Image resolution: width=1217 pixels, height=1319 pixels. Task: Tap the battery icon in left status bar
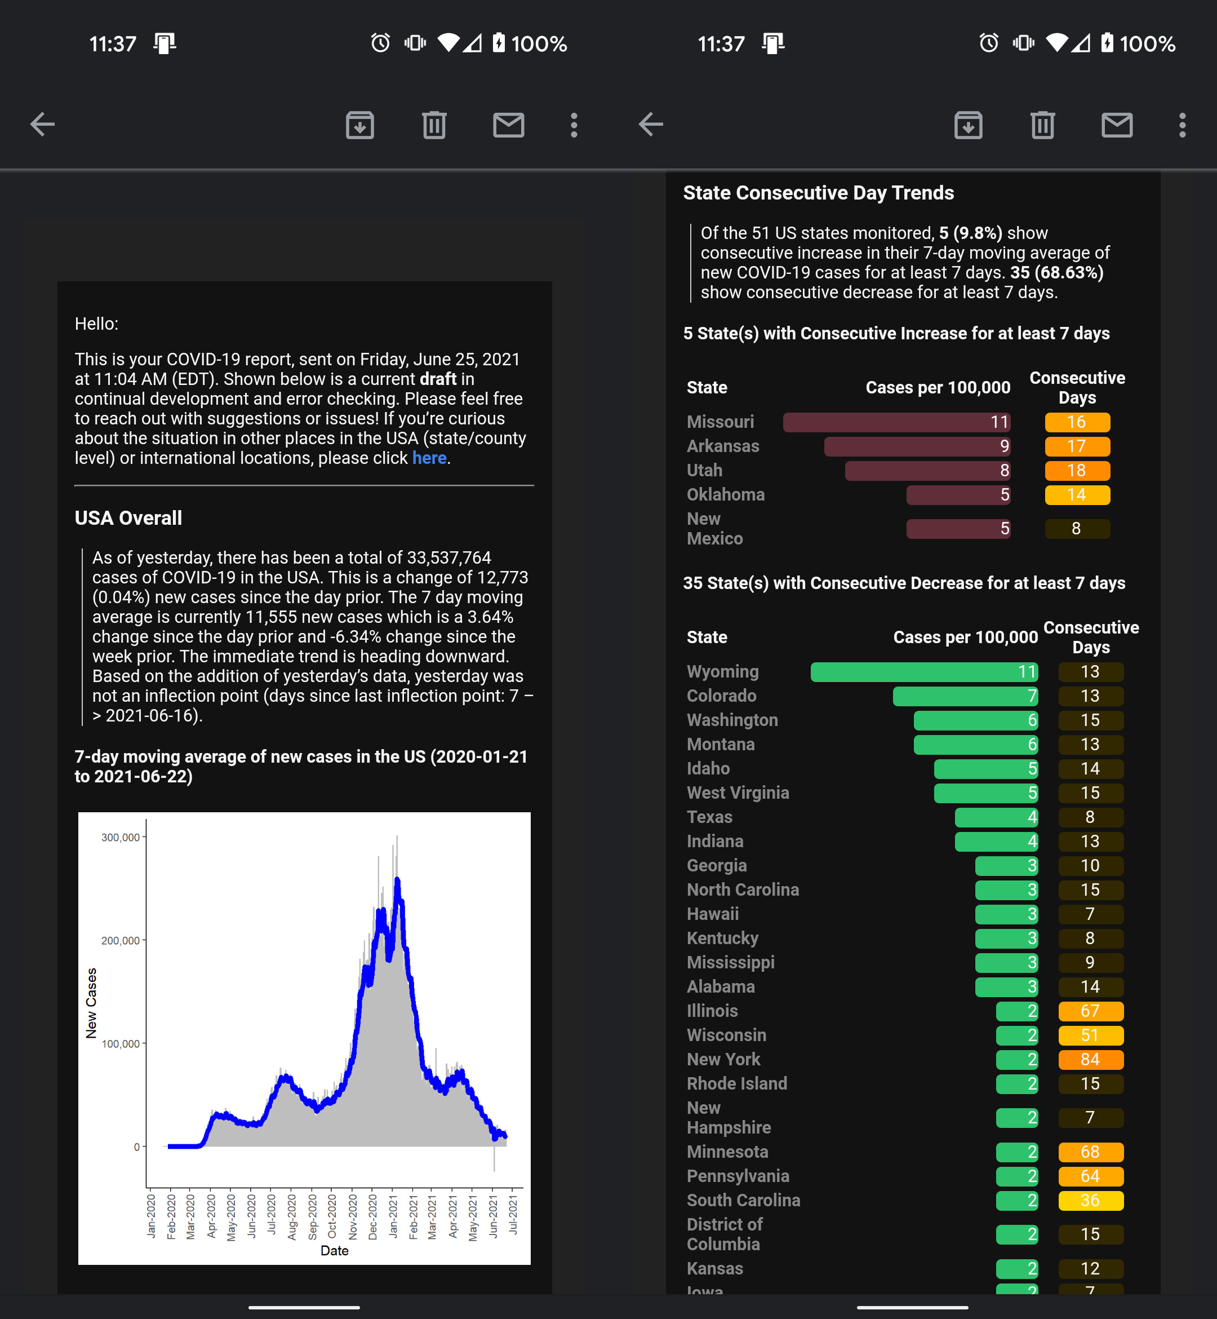(x=499, y=43)
